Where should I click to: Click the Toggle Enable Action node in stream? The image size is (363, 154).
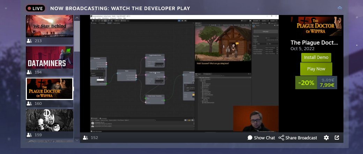[x=155, y=61]
